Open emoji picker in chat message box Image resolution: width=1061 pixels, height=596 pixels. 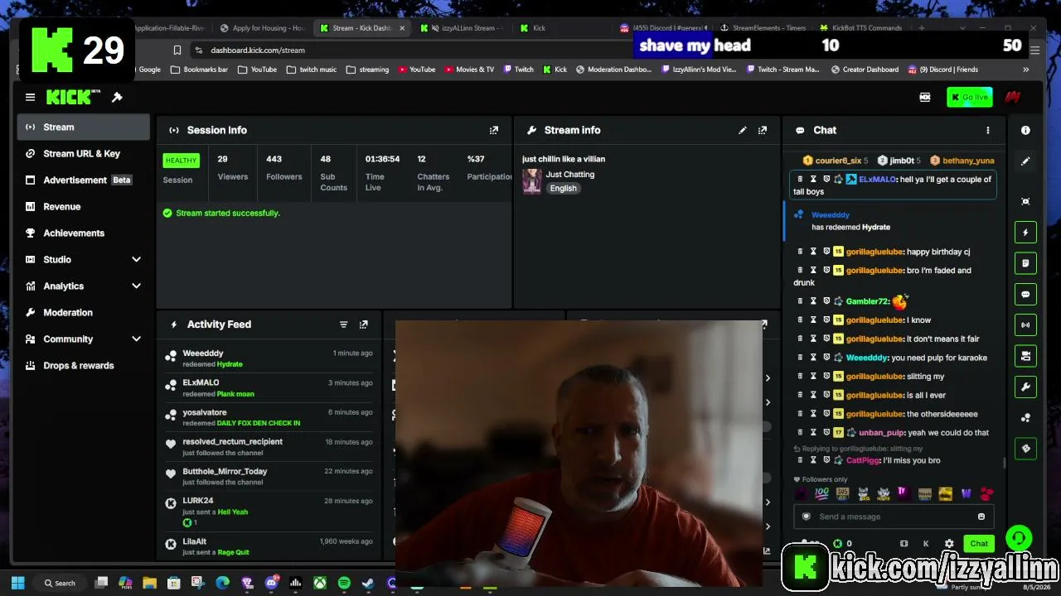click(981, 517)
